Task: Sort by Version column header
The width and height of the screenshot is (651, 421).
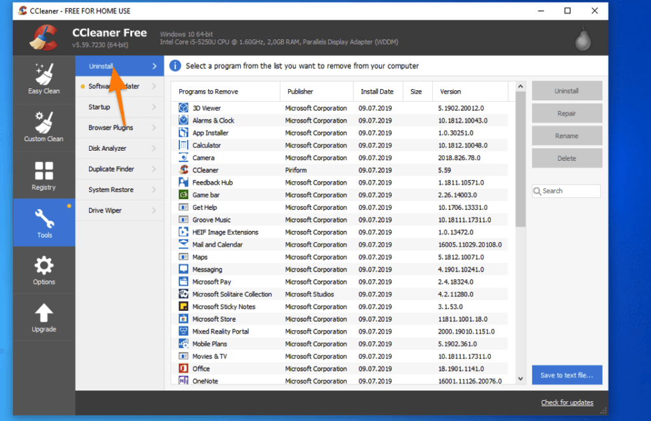Action: (470, 92)
